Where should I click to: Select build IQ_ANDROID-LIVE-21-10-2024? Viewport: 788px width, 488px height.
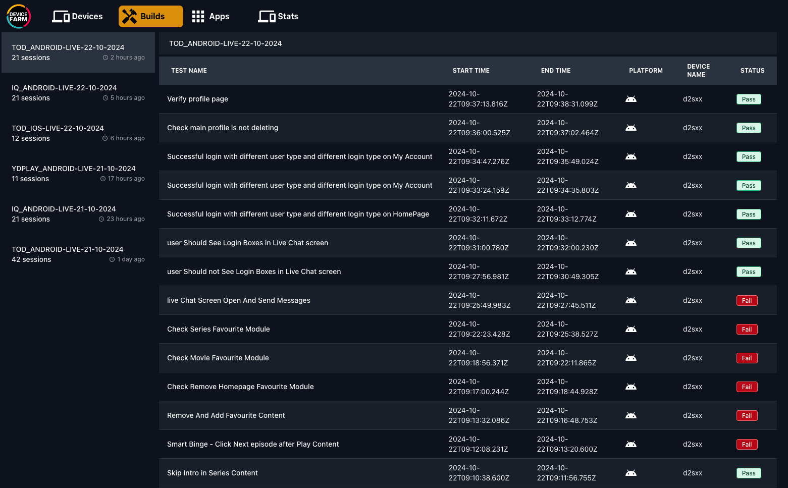pos(78,214)
